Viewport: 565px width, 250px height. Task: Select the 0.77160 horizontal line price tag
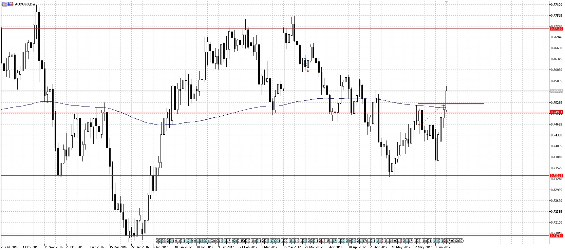coord(557,29)
